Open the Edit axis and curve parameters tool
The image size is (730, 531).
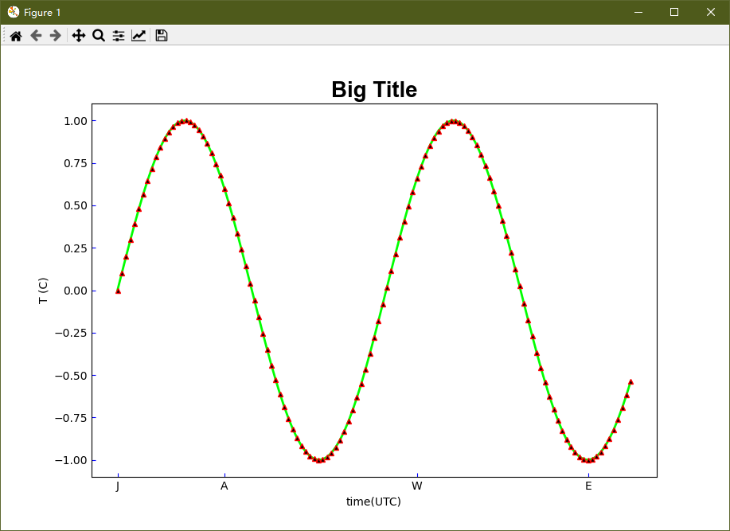[x=139, y=36]
